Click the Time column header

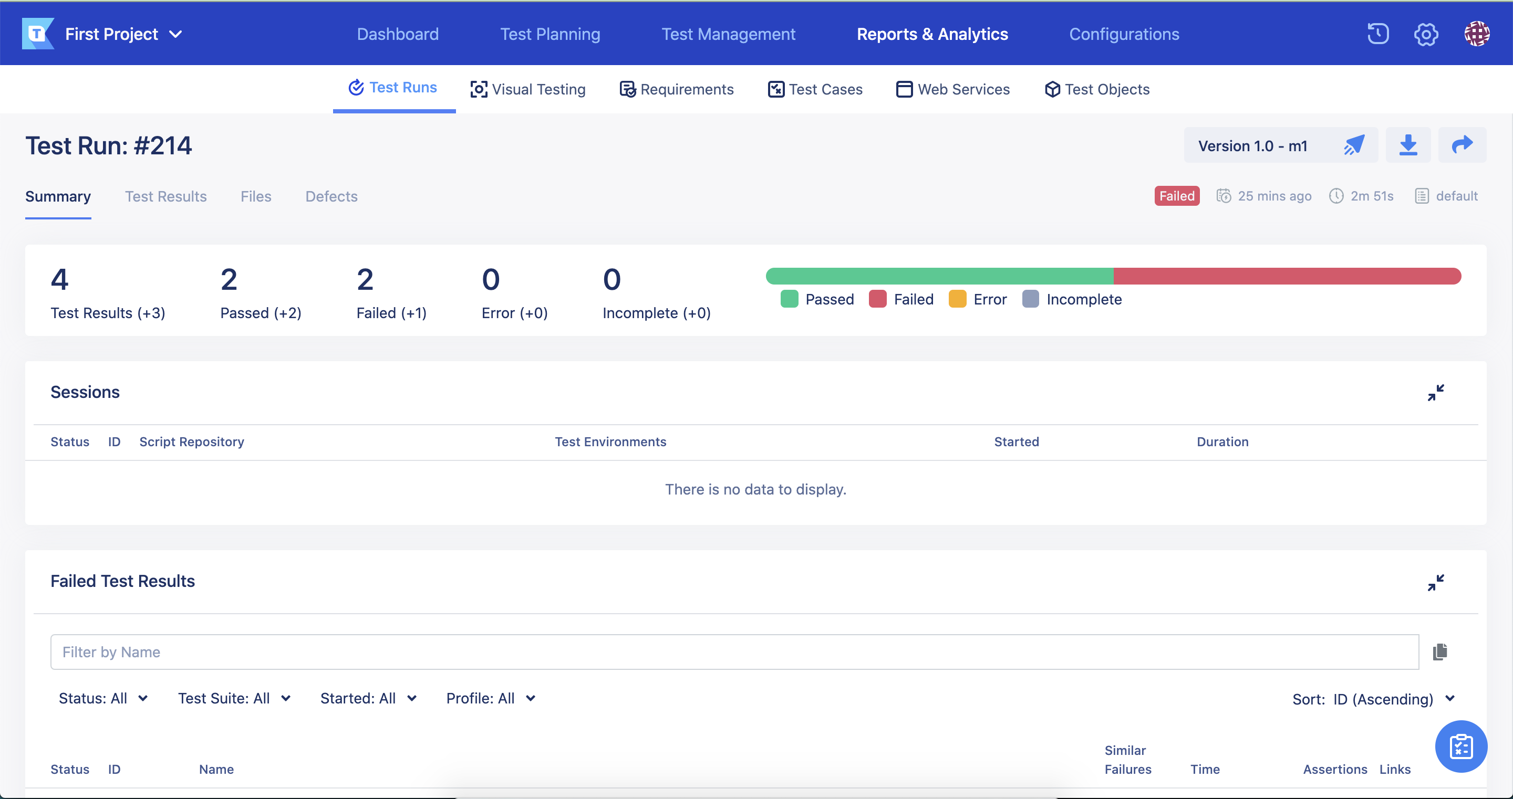[x=1205, y=769]
